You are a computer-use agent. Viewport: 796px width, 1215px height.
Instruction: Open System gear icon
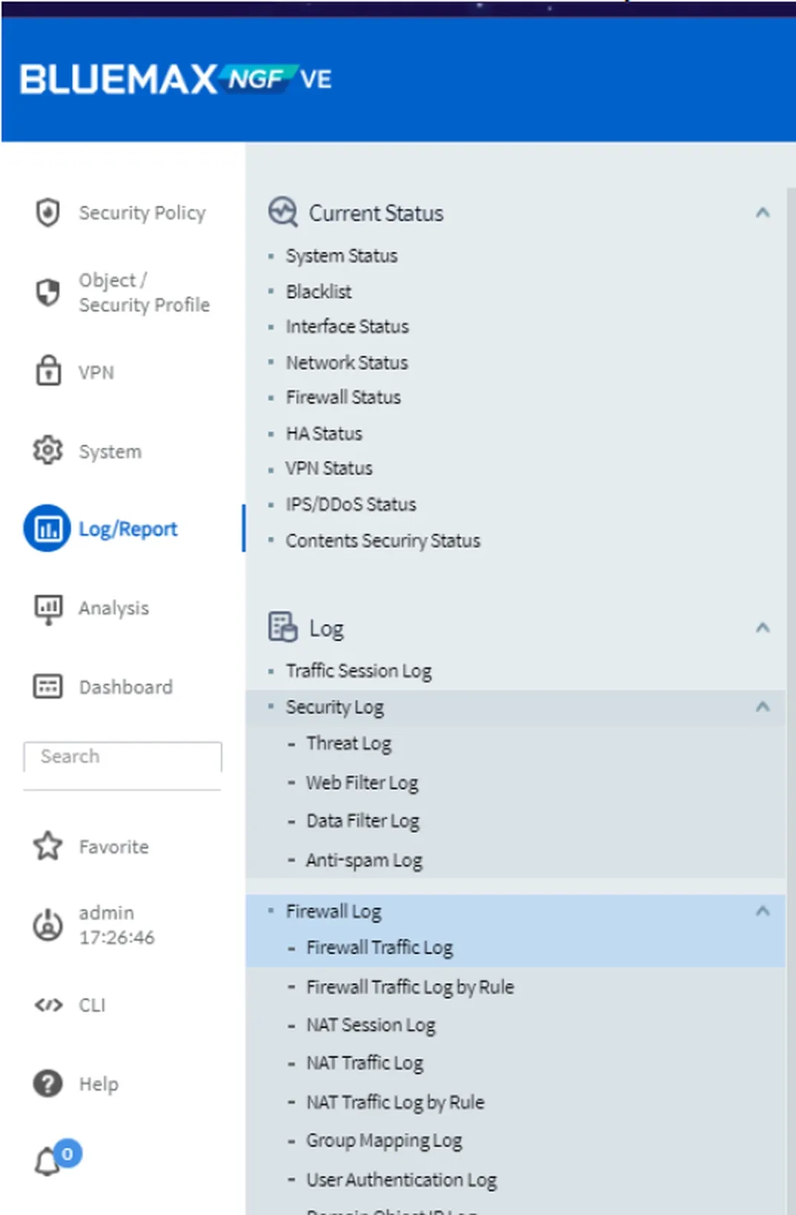click(x=48, y=450)
